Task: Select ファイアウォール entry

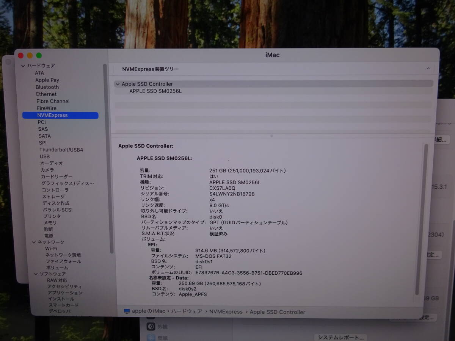Action: click(x=63, y=261)
